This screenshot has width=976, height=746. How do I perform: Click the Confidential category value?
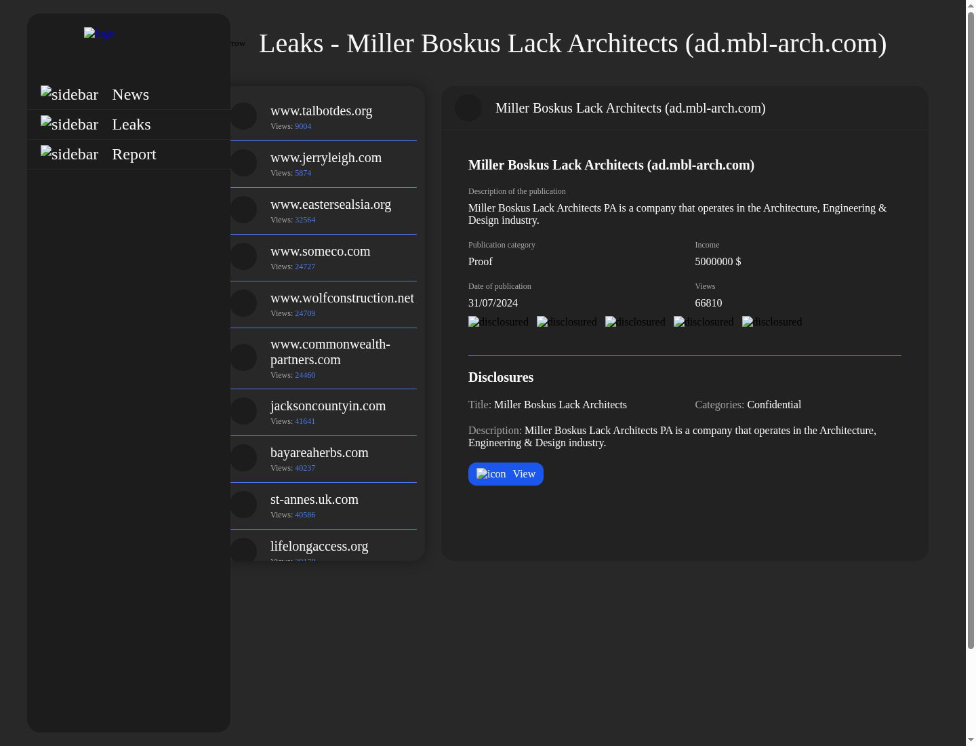click(774, 405)
